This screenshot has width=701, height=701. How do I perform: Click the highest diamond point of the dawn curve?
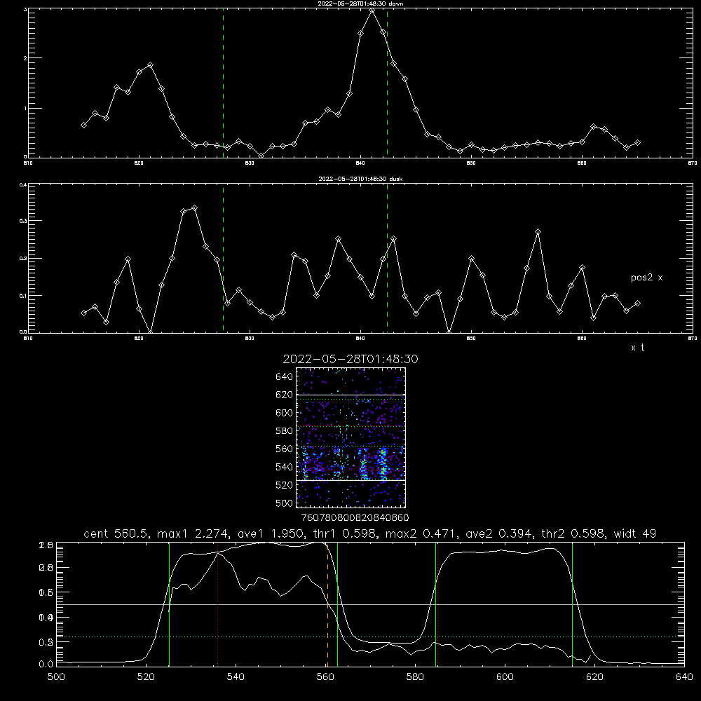pyautogui.click(x=372, y=11)
